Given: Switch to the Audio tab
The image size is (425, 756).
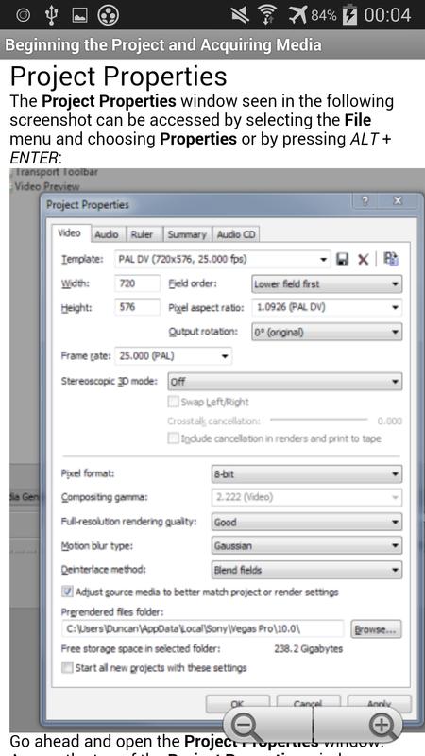Looking at the screenshot, I should pyautogui.click(x=107, y=234).
